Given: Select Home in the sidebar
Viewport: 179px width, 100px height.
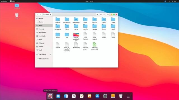Looking at the screenshot, I should [x=44, y=25].
